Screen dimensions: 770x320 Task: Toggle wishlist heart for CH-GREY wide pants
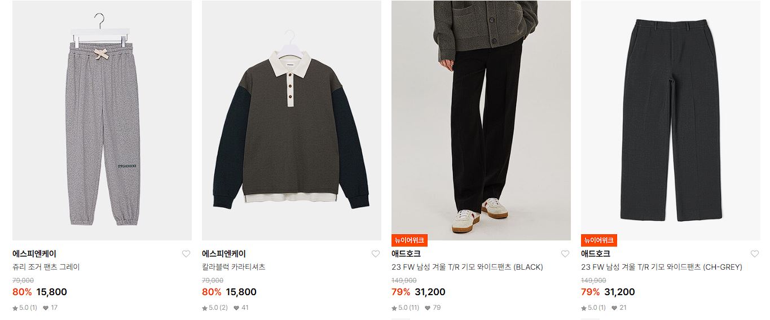[x=755, y=254]
